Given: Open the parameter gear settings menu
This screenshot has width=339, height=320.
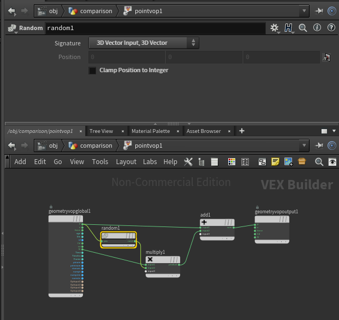Looking at the screenshot, I should pyautogui.click(x=275, y=28).
